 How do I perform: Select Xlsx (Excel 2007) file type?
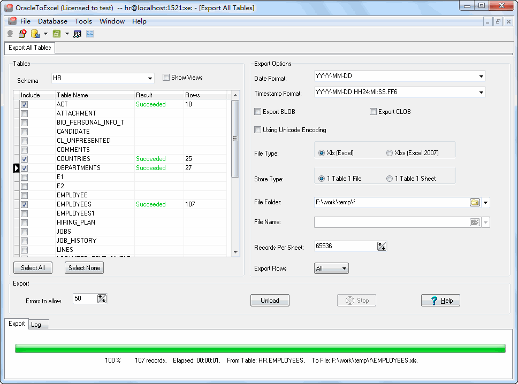tap(390, 153)
